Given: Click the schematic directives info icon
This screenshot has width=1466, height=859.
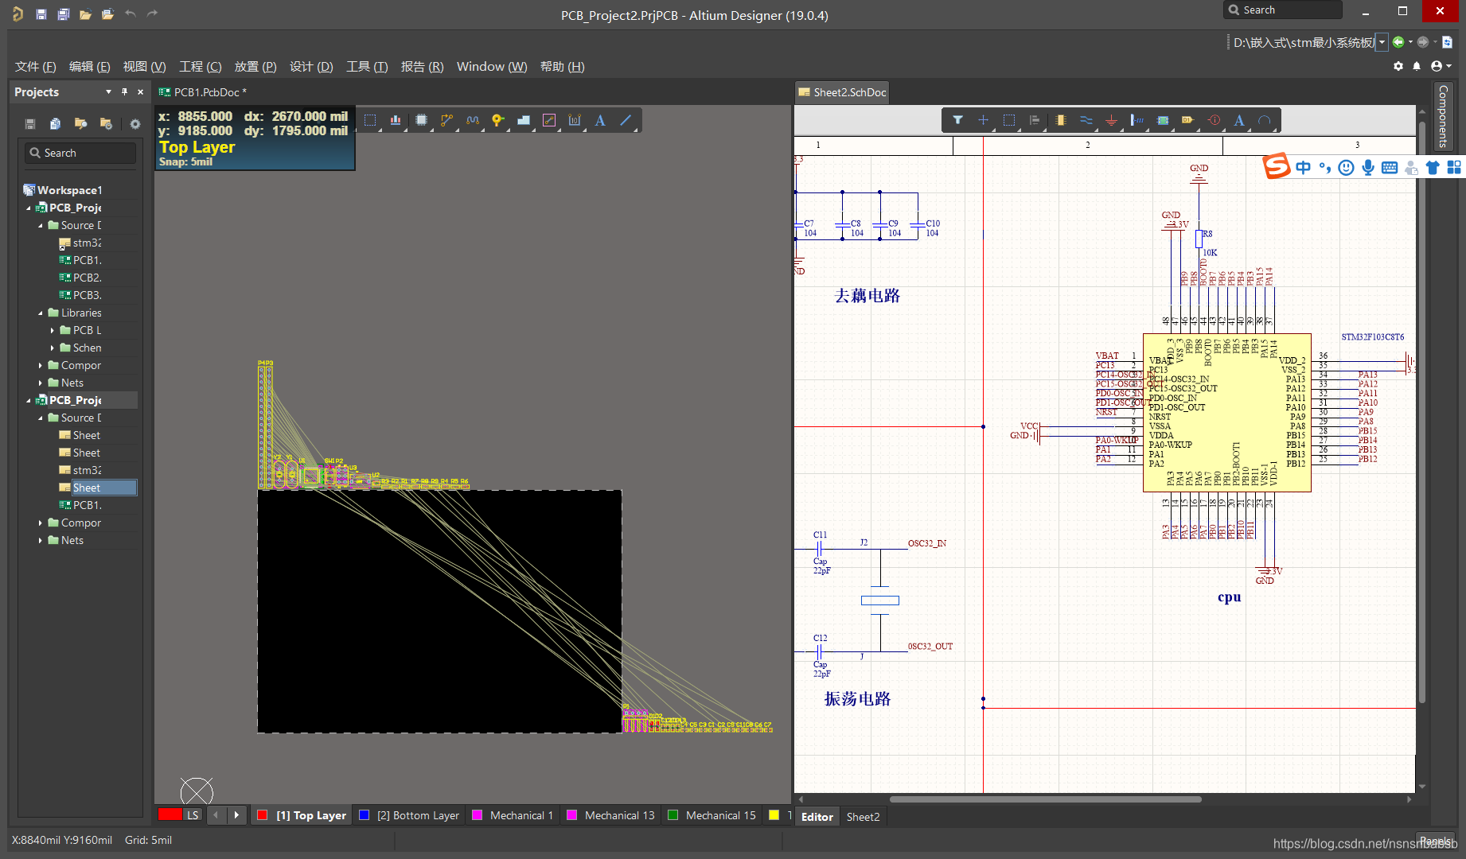Looking at the screenshot, I should (x=1214, y=120).
